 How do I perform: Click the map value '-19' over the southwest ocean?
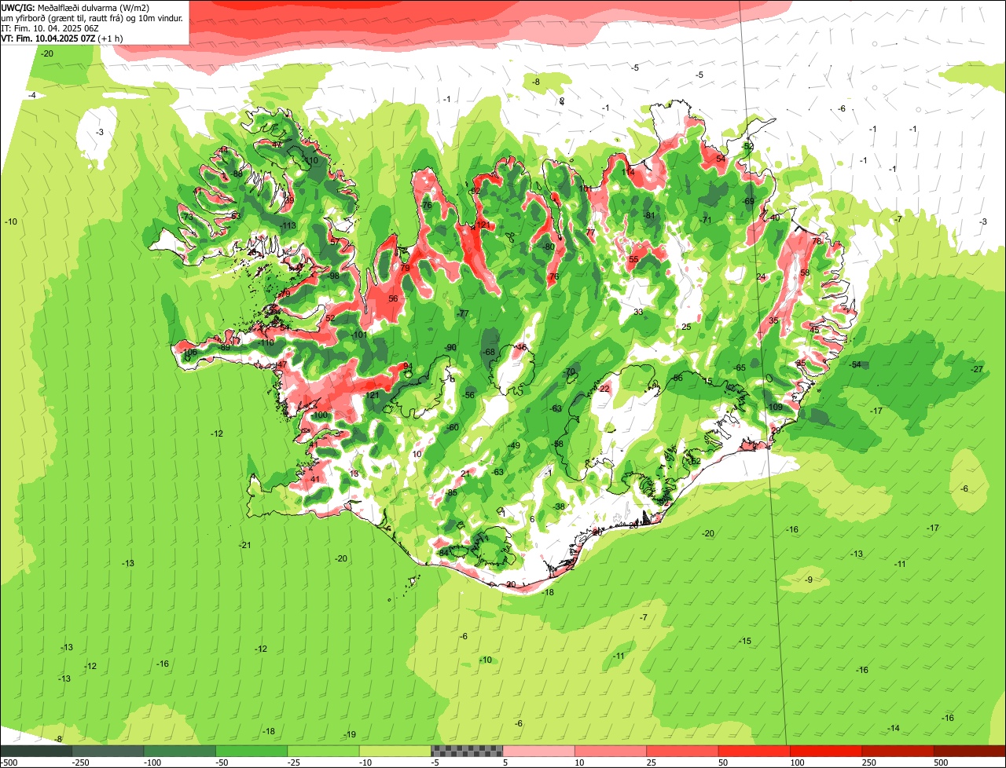pyautogui.click(x=350, y=734)
